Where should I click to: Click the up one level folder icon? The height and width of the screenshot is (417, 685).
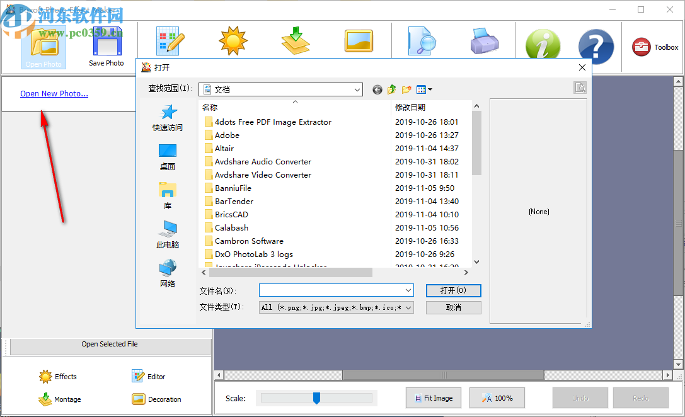coord(391,89)
